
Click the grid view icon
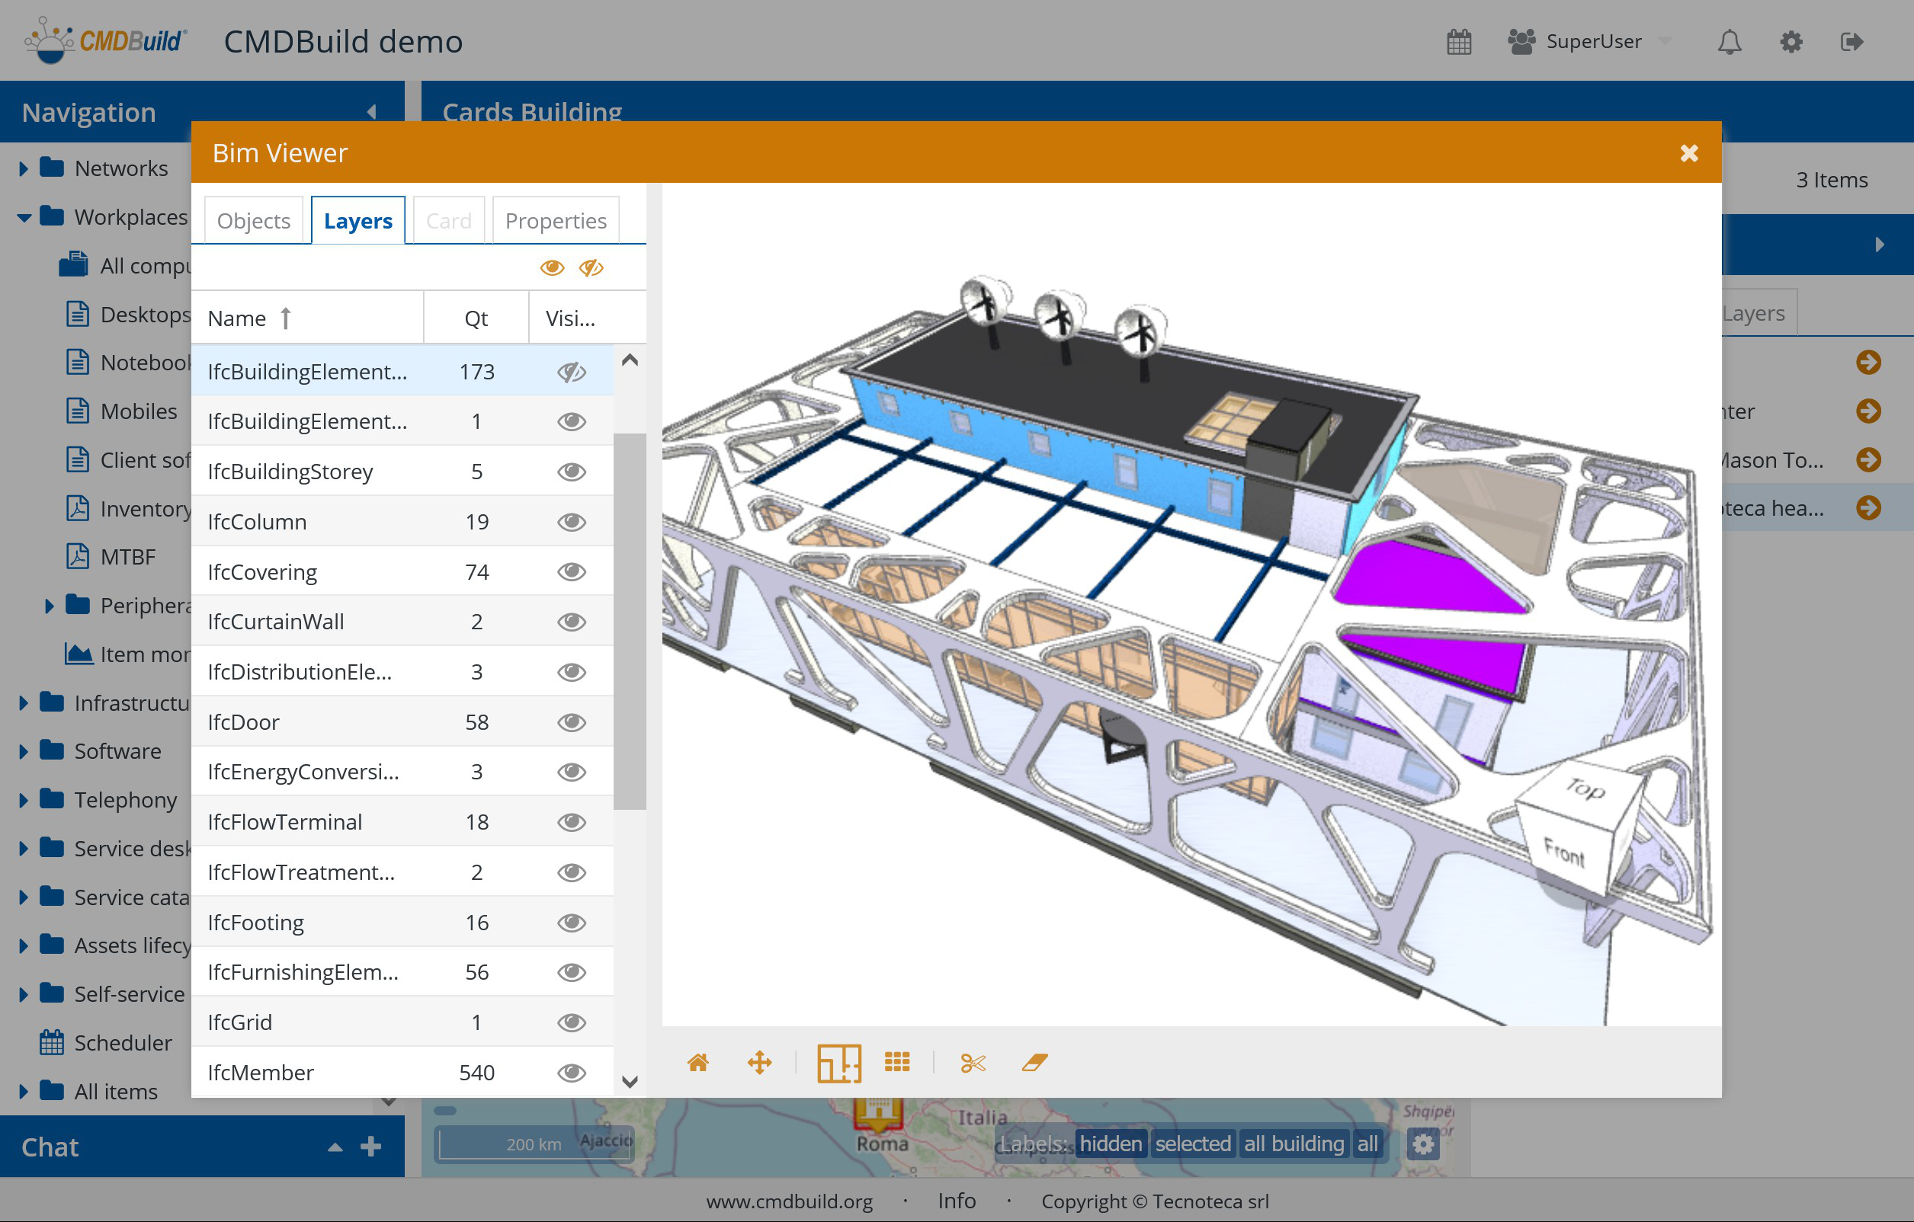896,1062
